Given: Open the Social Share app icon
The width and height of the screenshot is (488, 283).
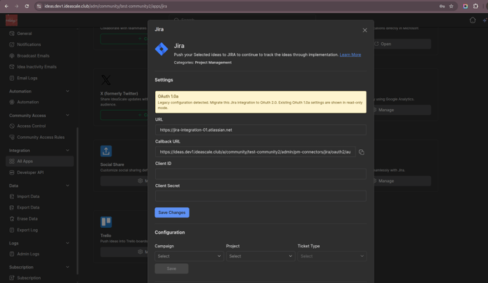Looking at the screenshot, I should 106,151.
